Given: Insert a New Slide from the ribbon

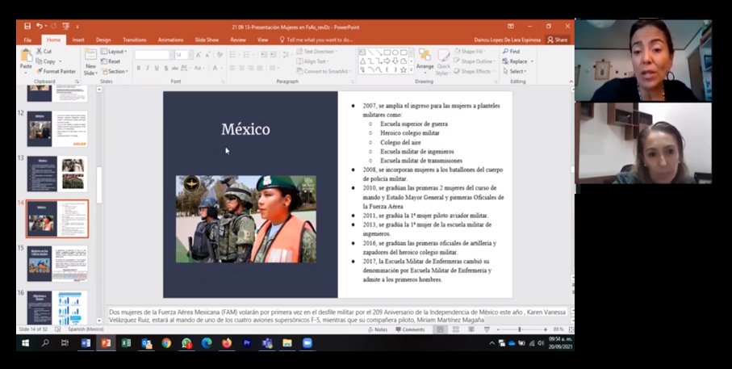Looking at the screenshot, I should pyautogui.click(x=90, y=62).
